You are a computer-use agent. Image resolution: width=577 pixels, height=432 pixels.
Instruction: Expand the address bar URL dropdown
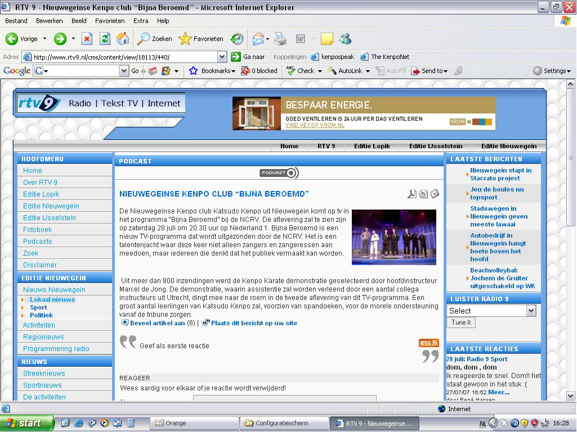222,57
